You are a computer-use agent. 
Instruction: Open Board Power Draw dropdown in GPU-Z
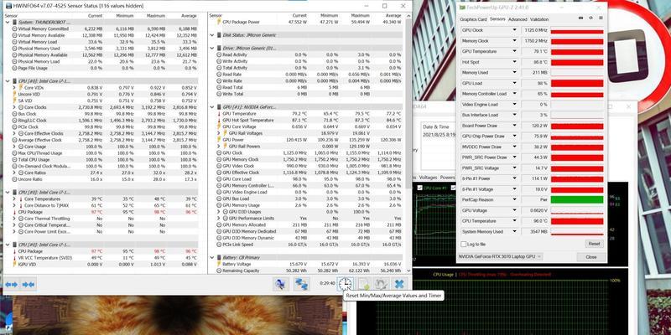pos(514,126)
